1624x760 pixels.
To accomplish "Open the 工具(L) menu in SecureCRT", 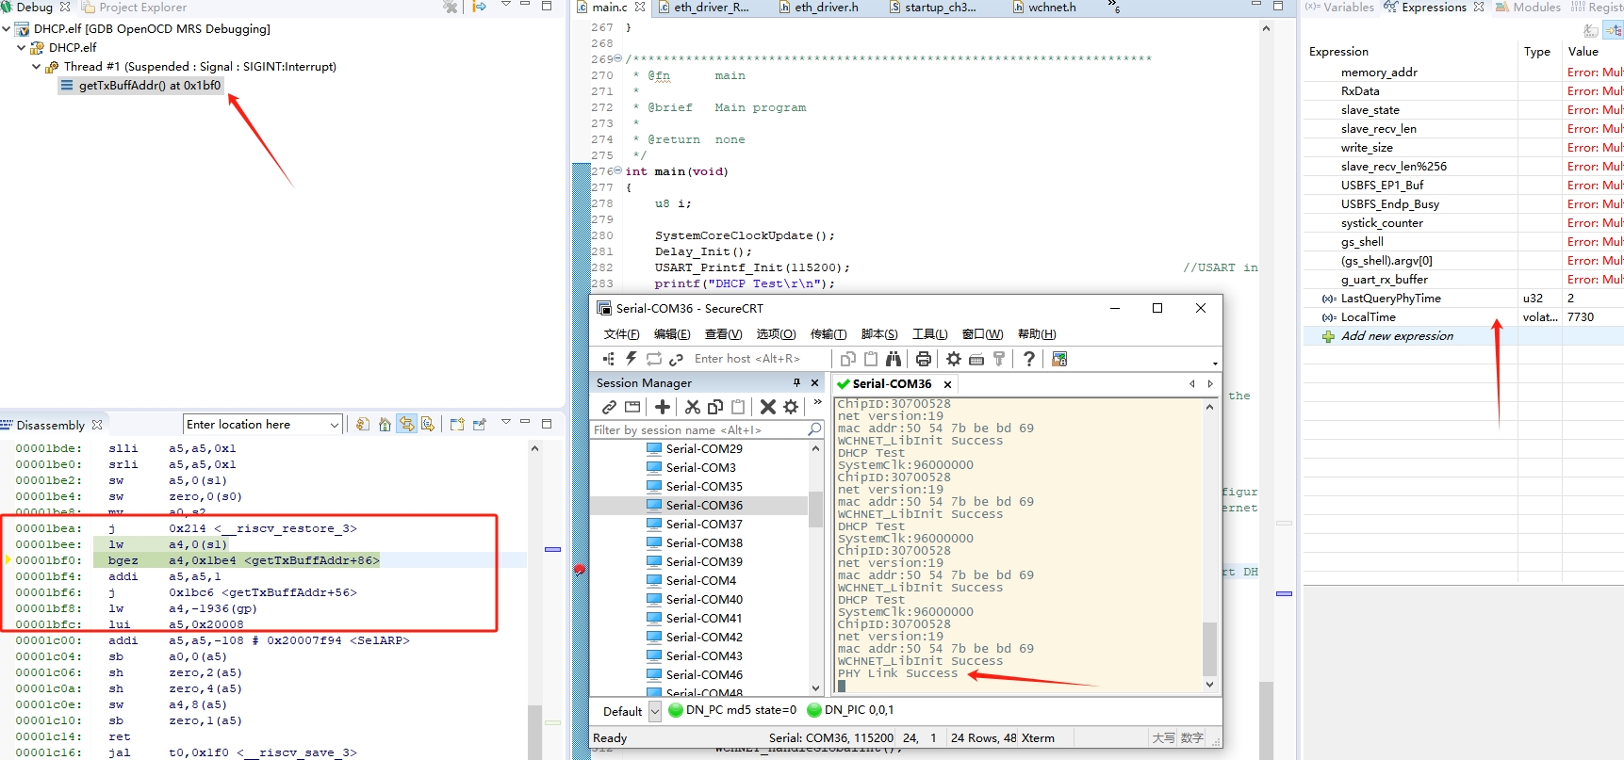I will coord(929,333).
